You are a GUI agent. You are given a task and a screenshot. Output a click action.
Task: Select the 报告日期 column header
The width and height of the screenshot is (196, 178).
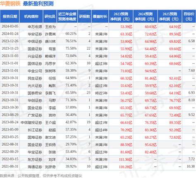[10, 17]
